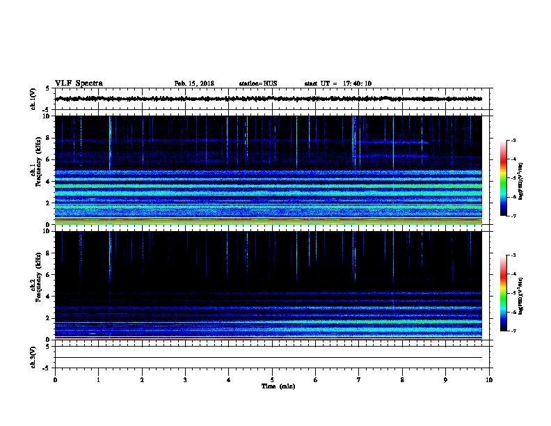Click time axis tick label '3'
The width and height of the screenshot is (551, 426).
click(x=185, y=380)
